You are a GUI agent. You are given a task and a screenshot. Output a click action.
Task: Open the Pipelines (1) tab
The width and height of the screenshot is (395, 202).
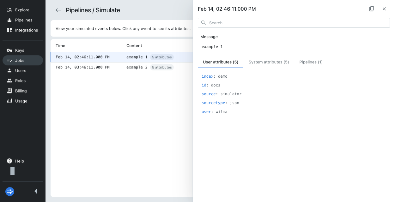click(311, 62)
